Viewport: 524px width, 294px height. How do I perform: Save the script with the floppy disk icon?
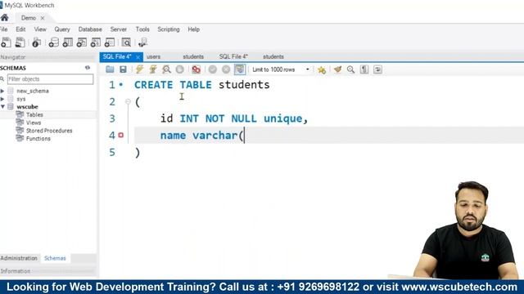click(x=123, y=69)
